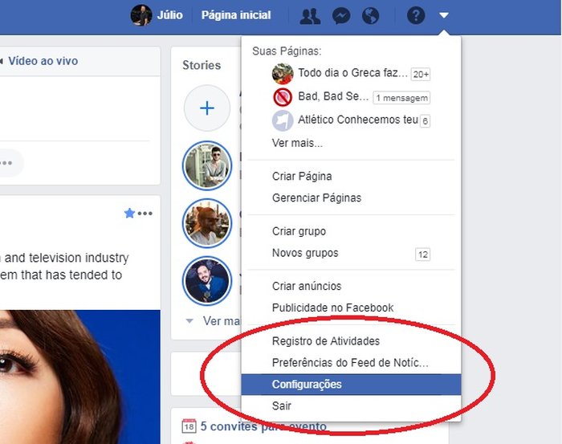
Task: View story of bearded man in blue
Action: [207, 281]
